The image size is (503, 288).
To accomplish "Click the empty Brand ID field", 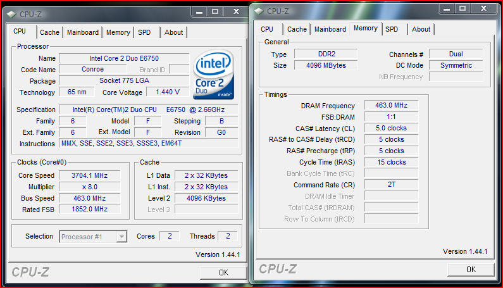I will point(179,70).
